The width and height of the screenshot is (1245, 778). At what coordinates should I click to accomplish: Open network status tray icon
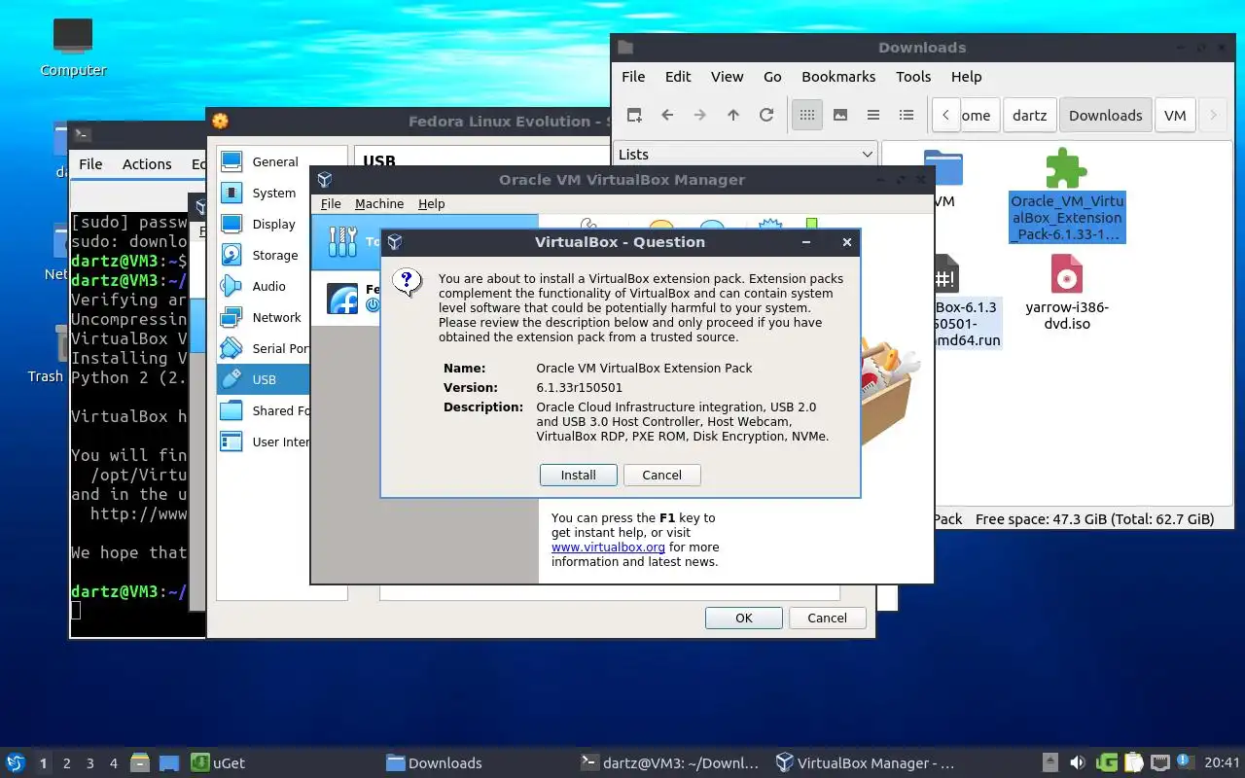(1159, 763)
